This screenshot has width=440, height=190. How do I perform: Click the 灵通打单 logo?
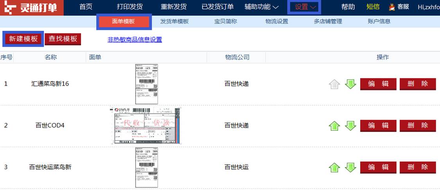pos(32,7)
